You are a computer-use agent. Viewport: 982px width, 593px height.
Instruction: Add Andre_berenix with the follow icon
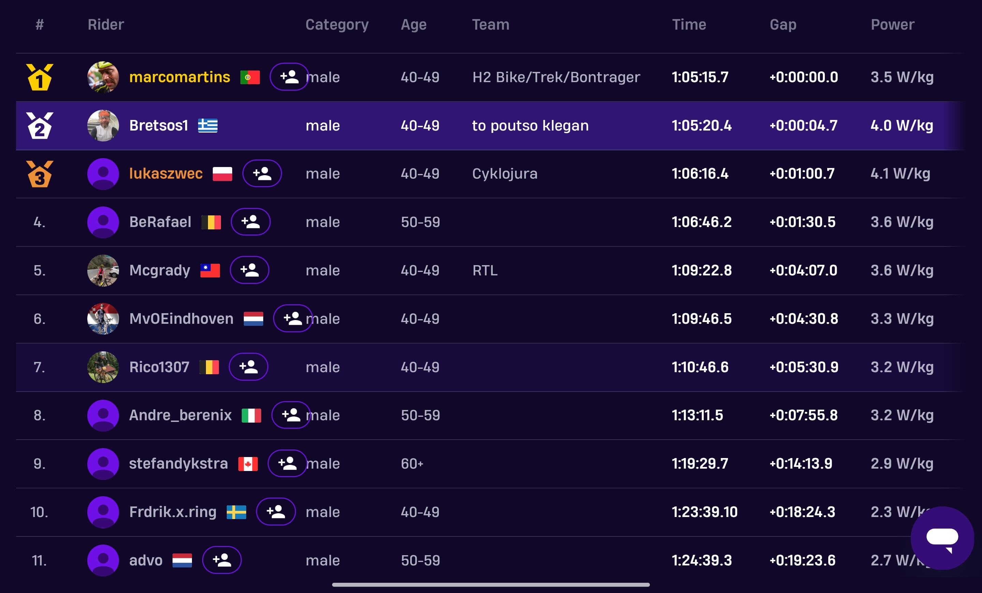(x=291, y=415)
